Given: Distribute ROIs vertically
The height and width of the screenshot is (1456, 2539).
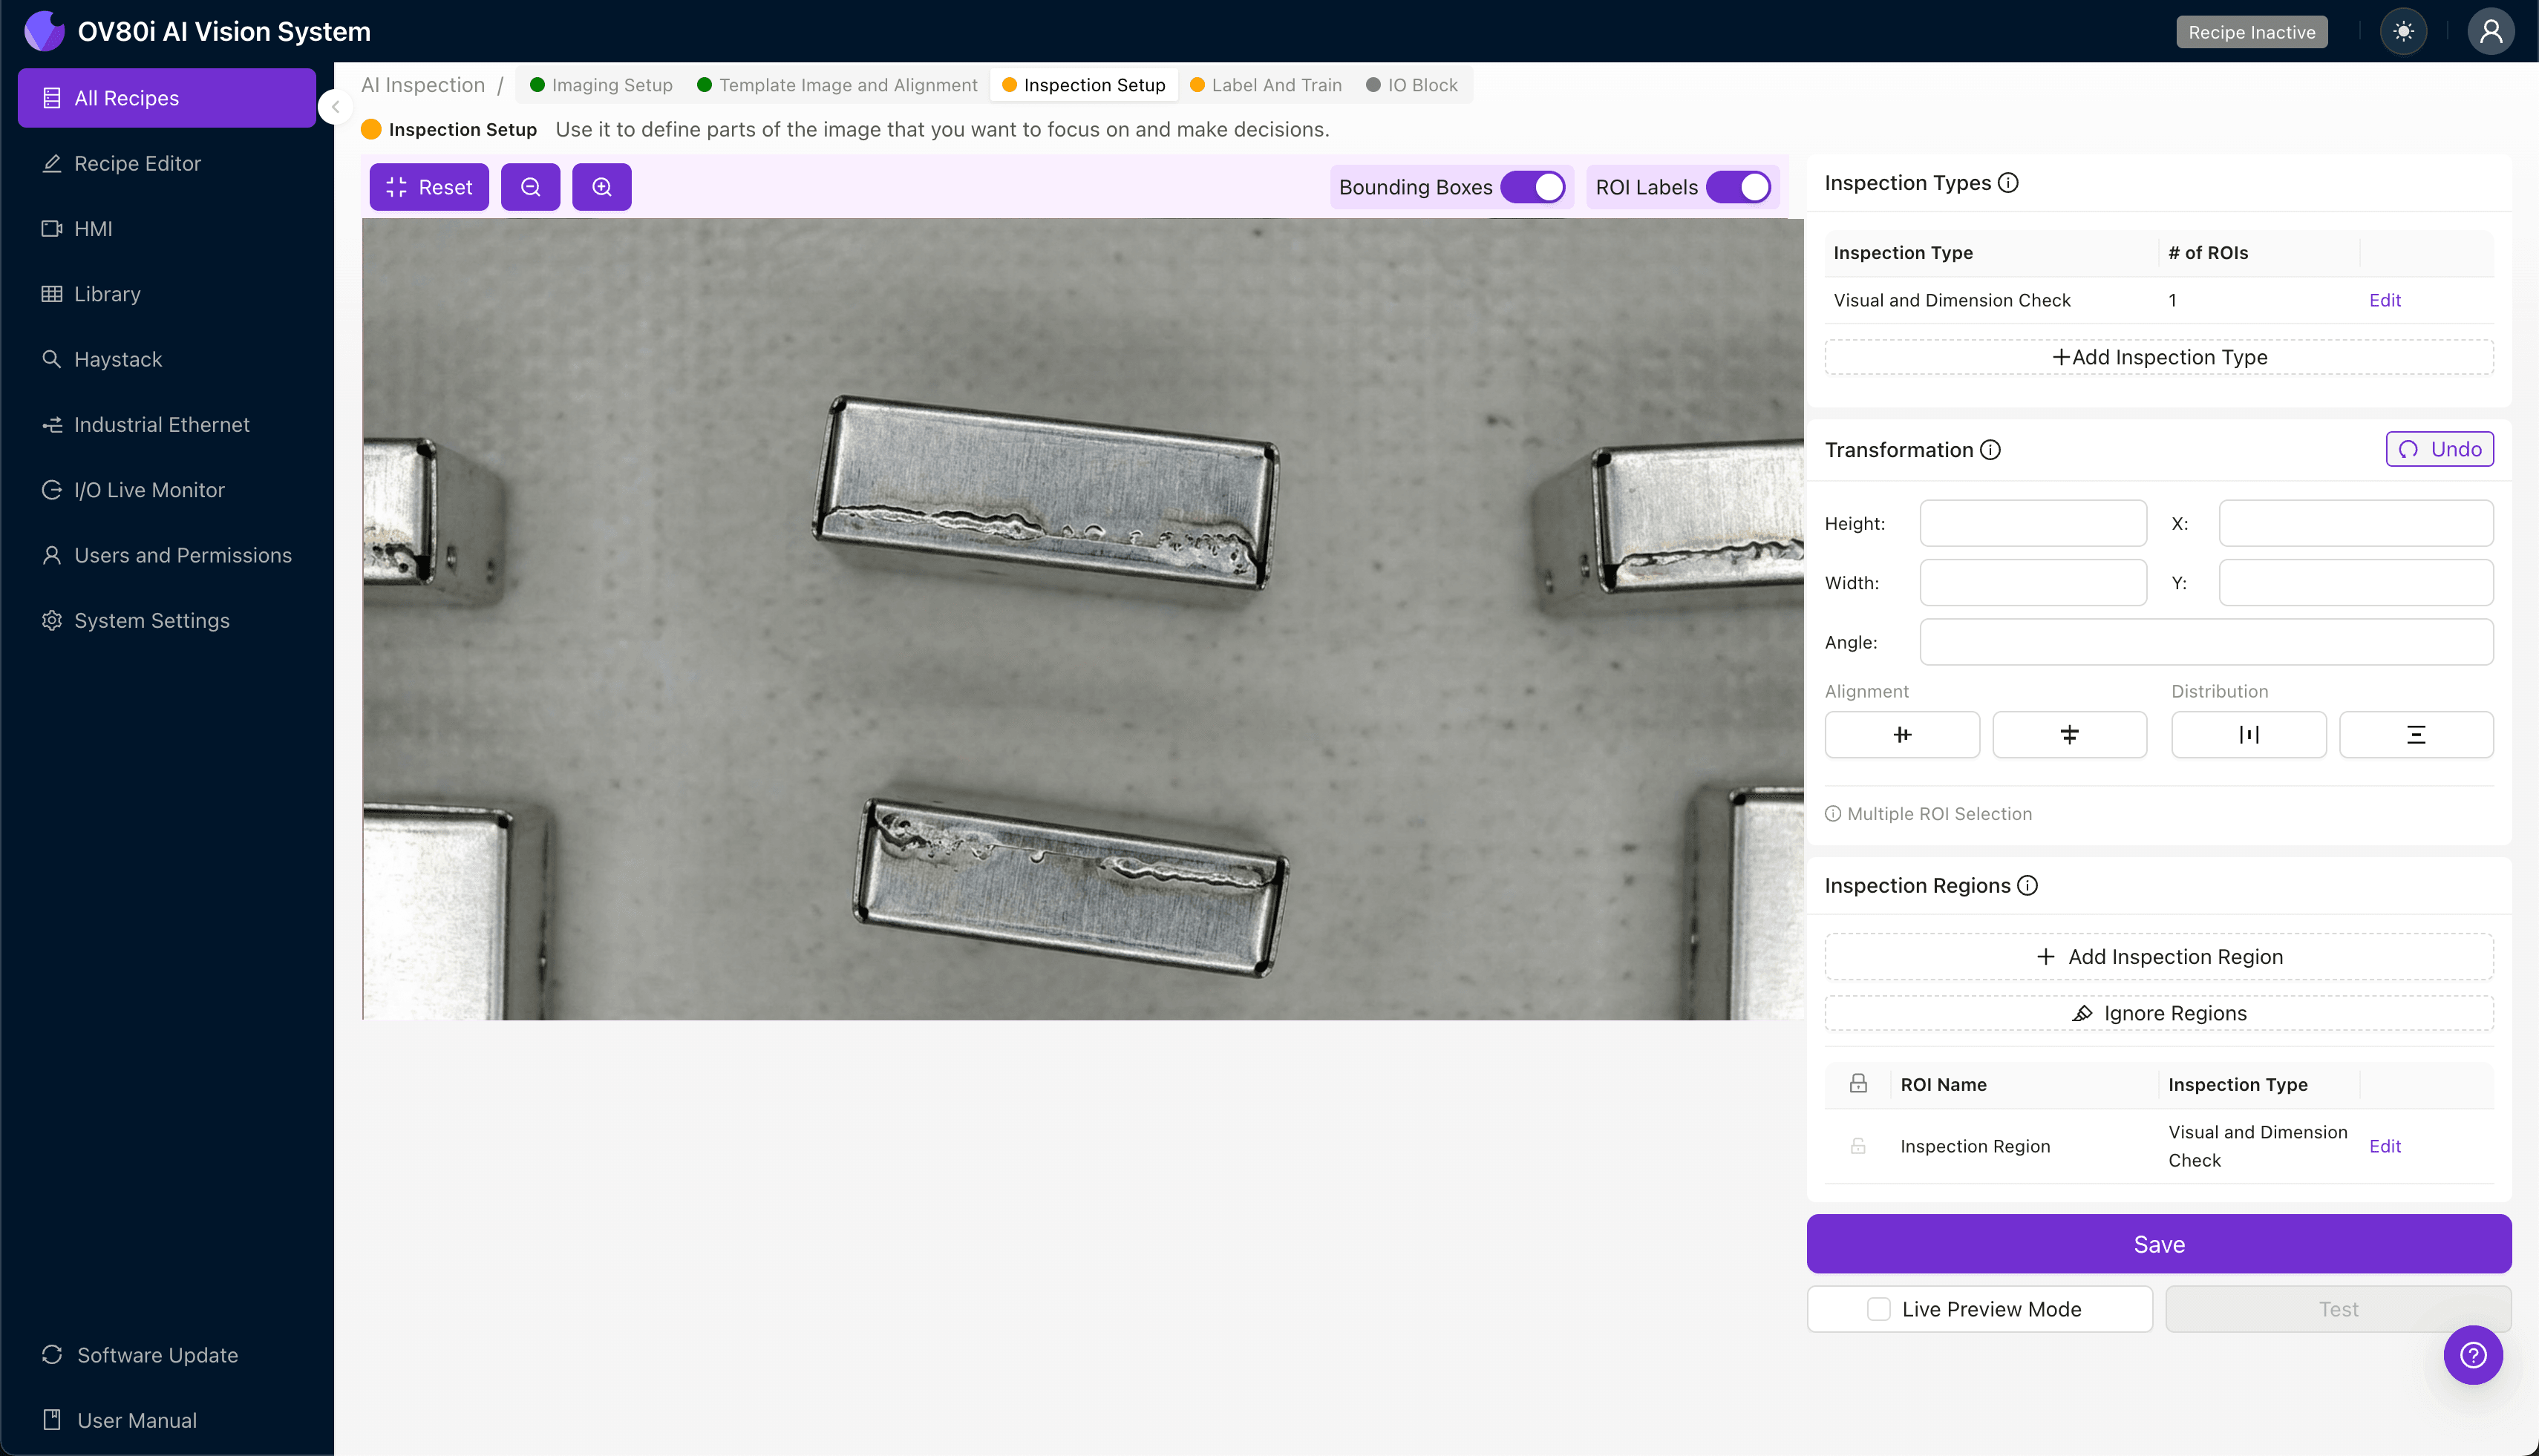Looking at the screenshot, I should pyautogui.click(x=2416, y=734).
